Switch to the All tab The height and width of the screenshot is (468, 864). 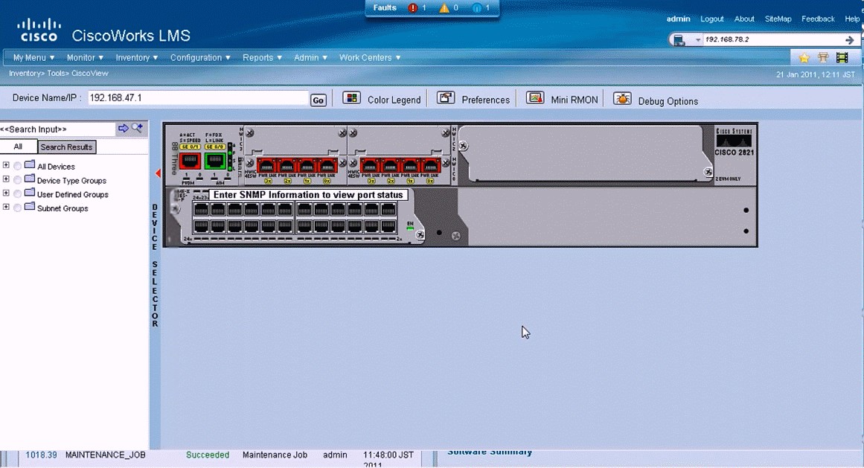pyautogui.click(x=18, y=147)
